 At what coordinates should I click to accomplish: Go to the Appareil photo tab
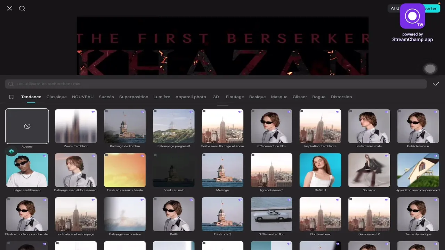click(191, 97)
